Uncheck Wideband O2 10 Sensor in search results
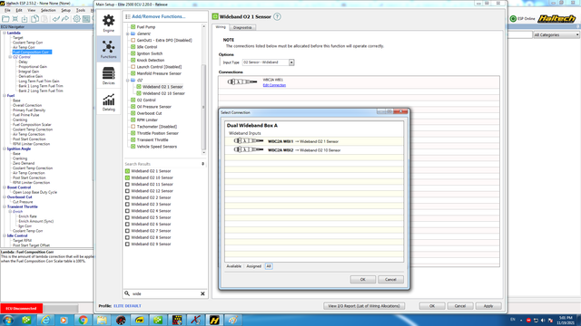Image resolution: width=581 pixels, height=326 pixels. coord(127,177)
